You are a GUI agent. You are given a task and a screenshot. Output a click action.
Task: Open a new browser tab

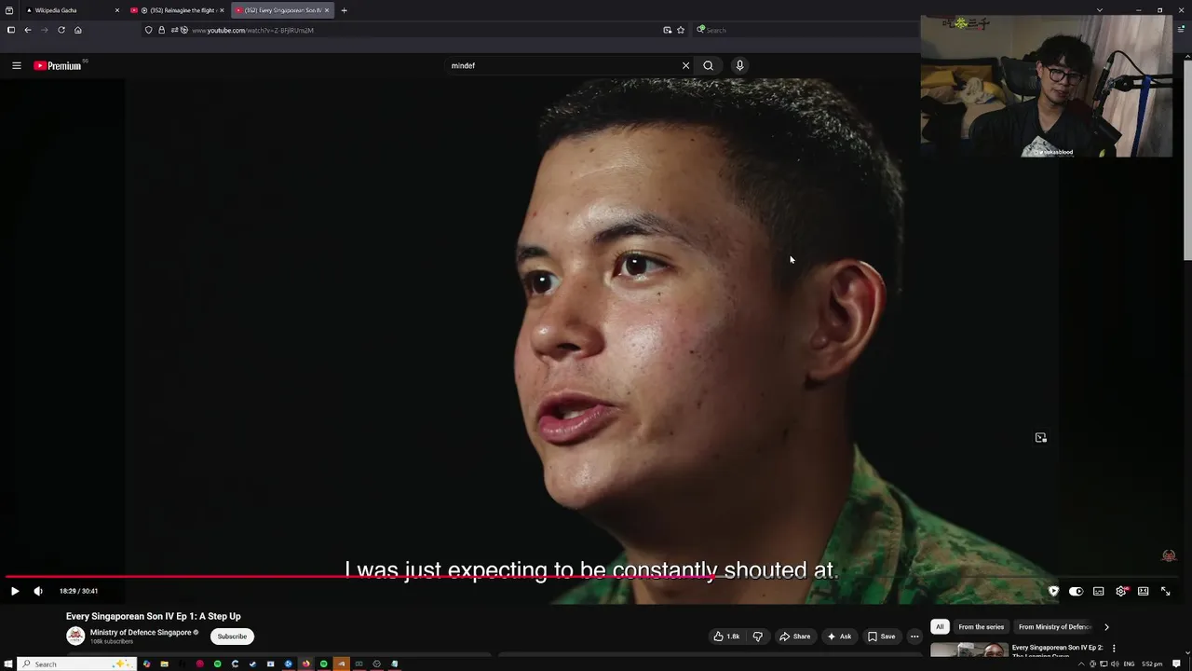click(x=344, y=10)
